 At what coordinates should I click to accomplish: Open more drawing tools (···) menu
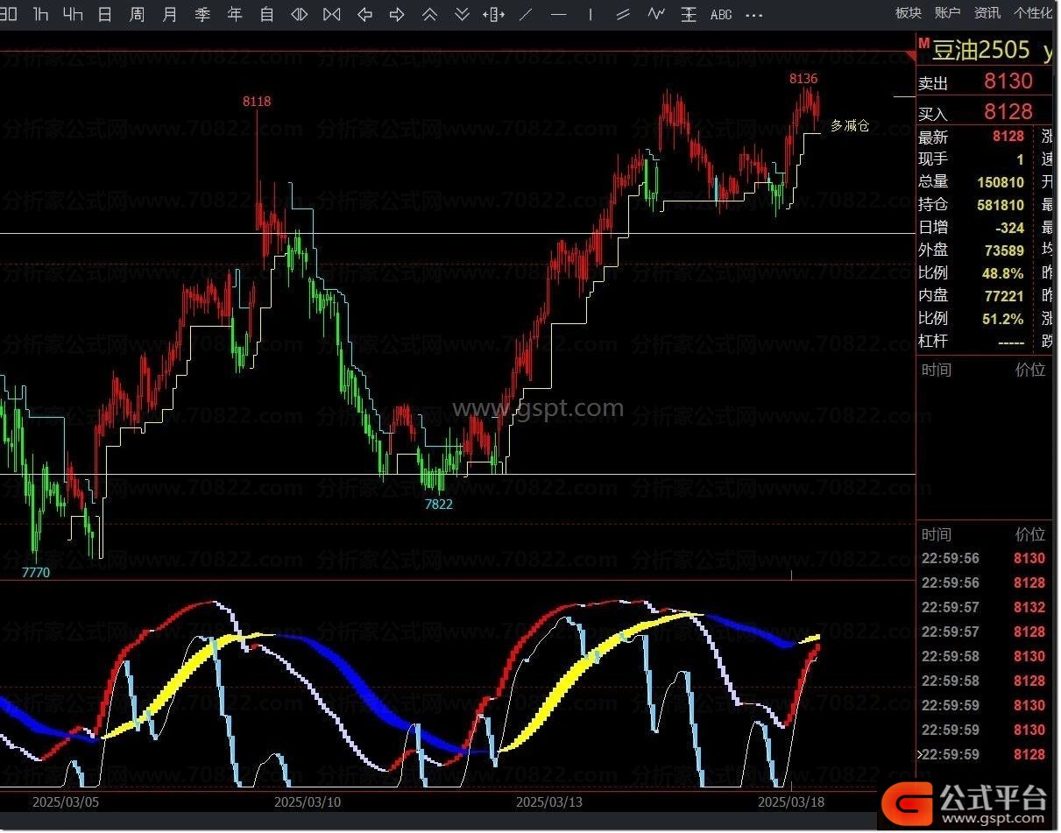(x=753, y=15)
